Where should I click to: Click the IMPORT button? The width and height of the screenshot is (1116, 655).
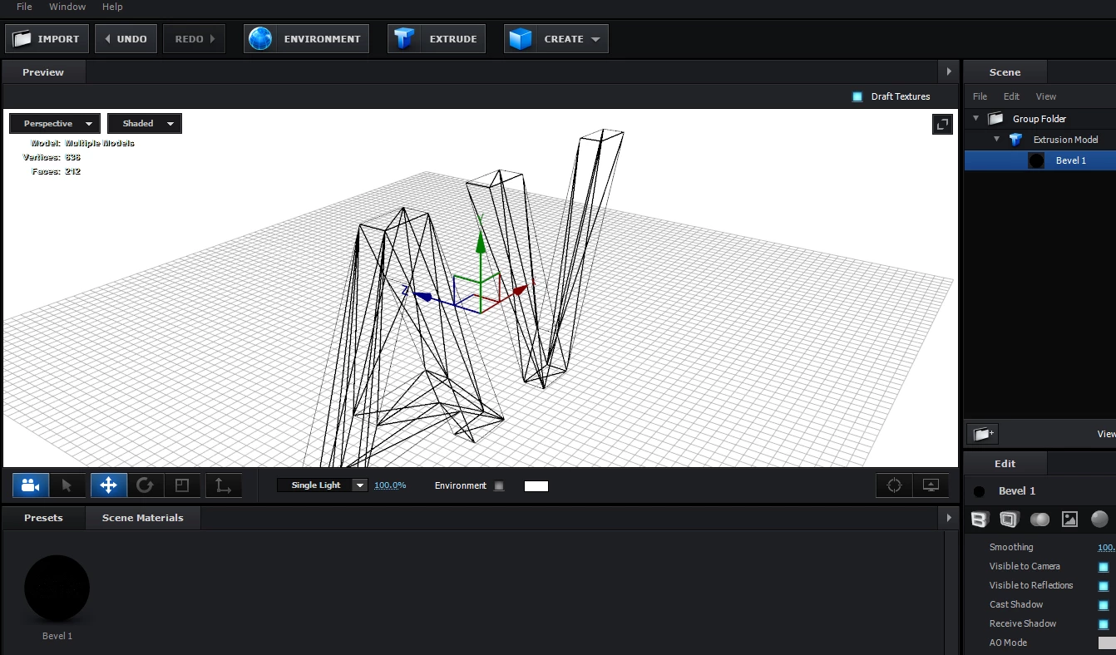click(47, 39)
